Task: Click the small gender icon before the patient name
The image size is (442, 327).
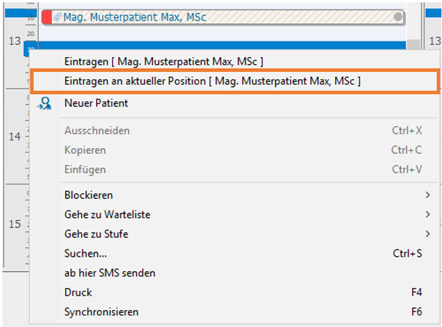Action: (x=57, y=17)
